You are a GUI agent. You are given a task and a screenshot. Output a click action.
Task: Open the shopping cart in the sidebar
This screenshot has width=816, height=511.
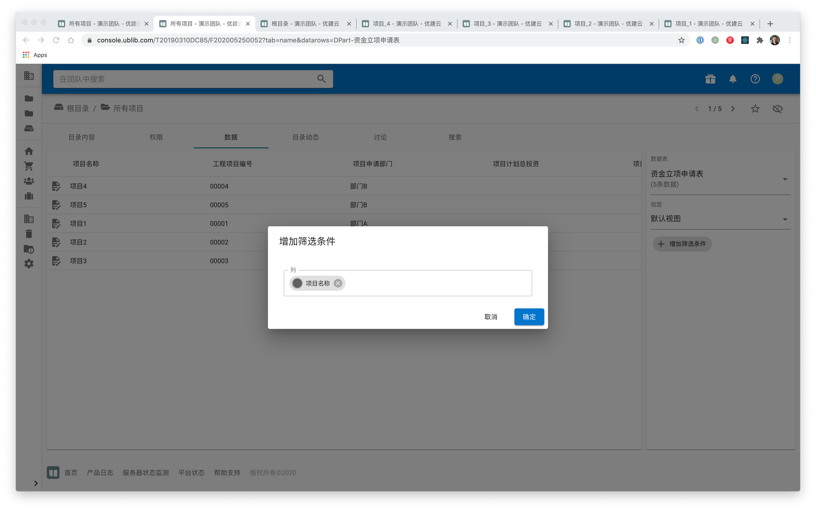(29, 166)
